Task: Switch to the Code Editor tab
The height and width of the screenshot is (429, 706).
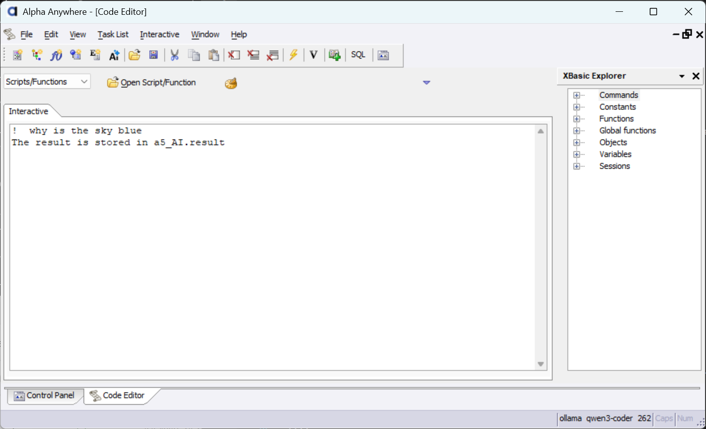Action: coord(119,395)
